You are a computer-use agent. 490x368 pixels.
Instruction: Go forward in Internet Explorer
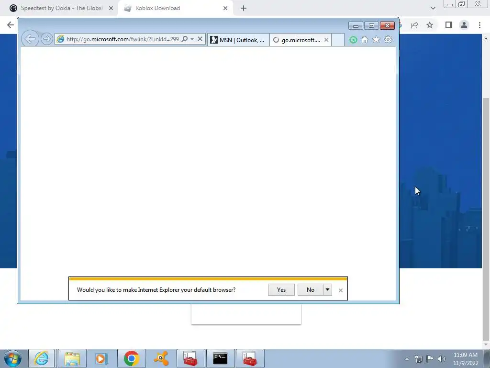[46, 39]
